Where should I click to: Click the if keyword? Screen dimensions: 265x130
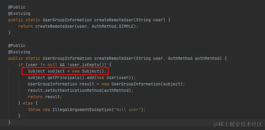tap(21, 65)
